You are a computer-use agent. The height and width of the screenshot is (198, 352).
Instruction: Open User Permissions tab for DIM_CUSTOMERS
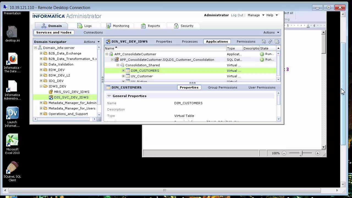(x=262, y=87)
